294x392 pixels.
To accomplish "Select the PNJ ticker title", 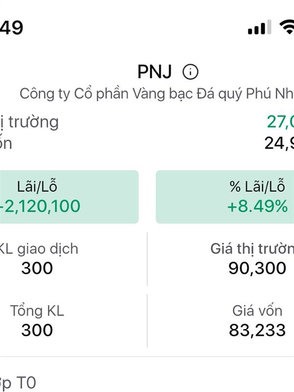I will [x=154, y=72].
